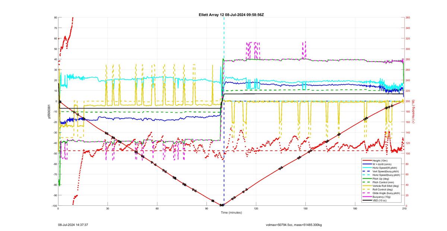Click the x-axis tick label '60'
Image resolution: width=447 pixels, height=231 pixels.
pos(157,209)
